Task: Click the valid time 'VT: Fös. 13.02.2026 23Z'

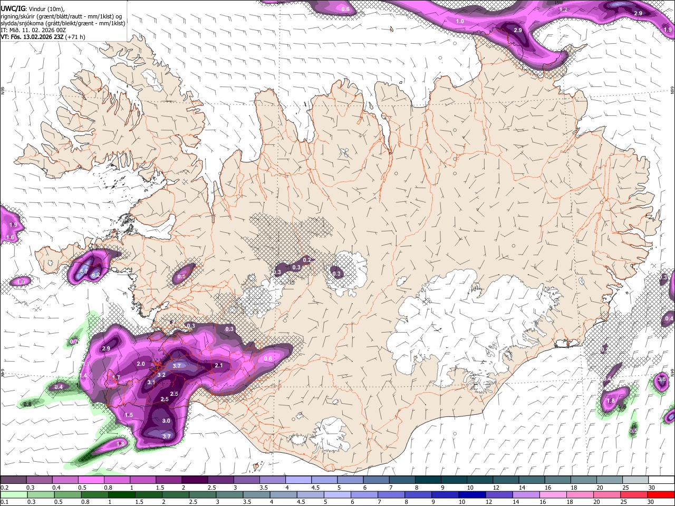Action: tap(32, 37)
